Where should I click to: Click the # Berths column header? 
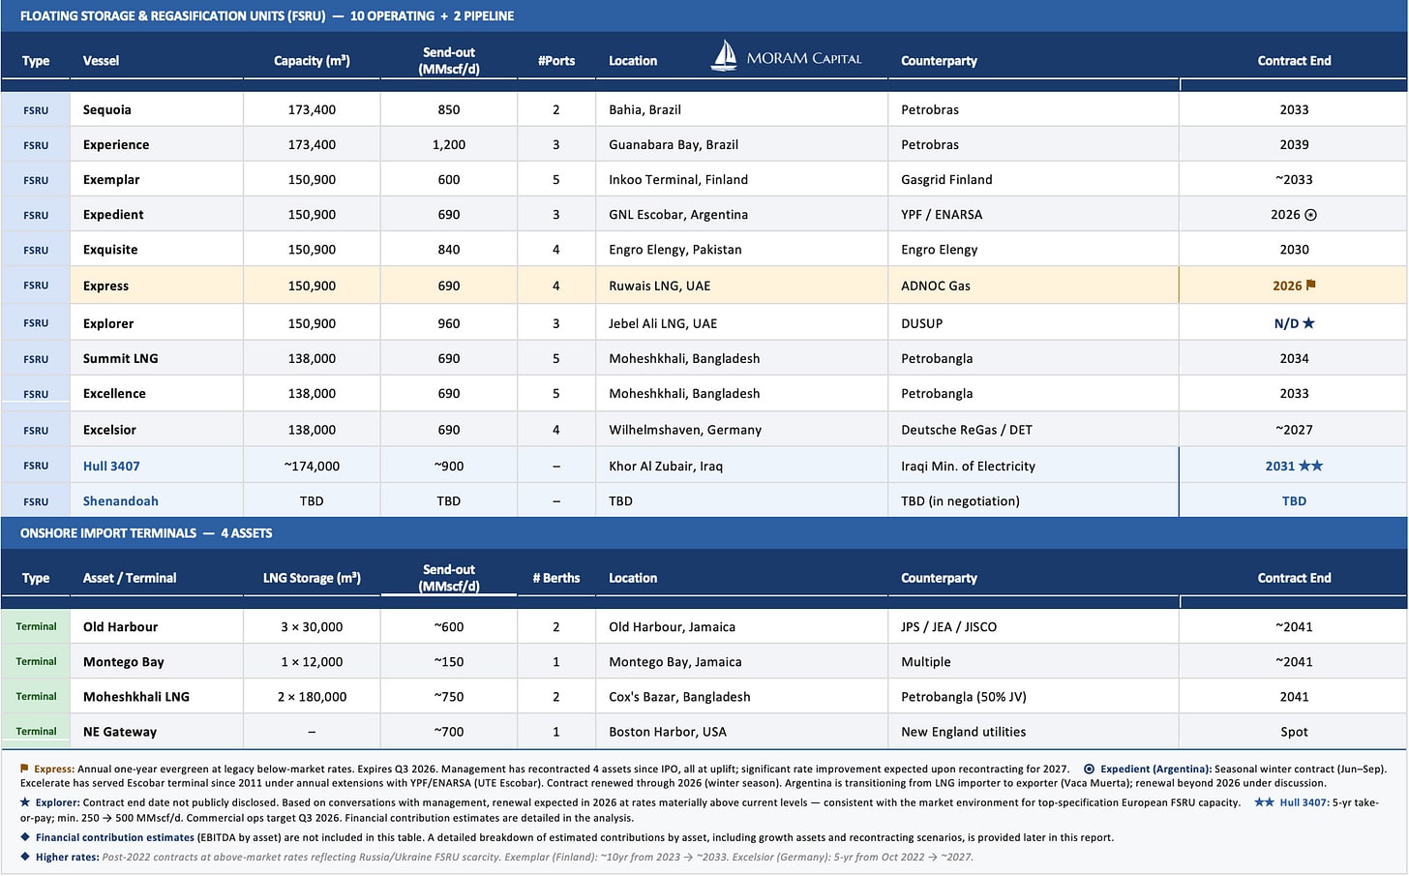556,578
